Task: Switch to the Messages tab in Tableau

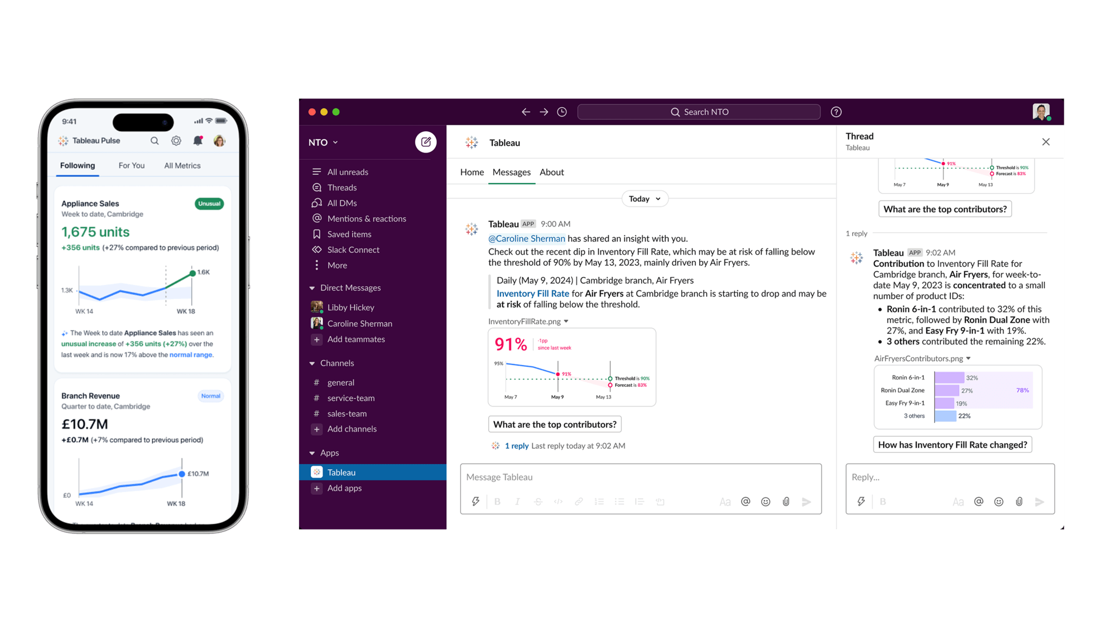Action: (x=512, y=172)
